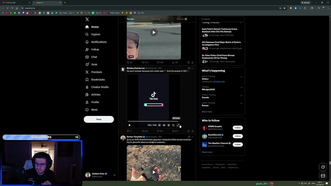Screen dimensions: 331x186
Task: Open the Instagram bookmark icon
Action: coord(27,13)
